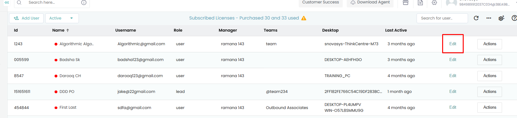
Task: Edit the Algorithmic Algo user row
Action: point(453,44)
